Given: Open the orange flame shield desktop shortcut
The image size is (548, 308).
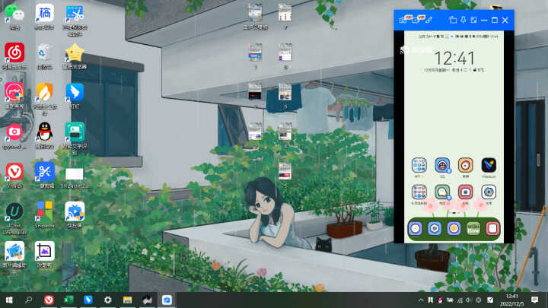Looking at the screenshot, I should [44, 93].
